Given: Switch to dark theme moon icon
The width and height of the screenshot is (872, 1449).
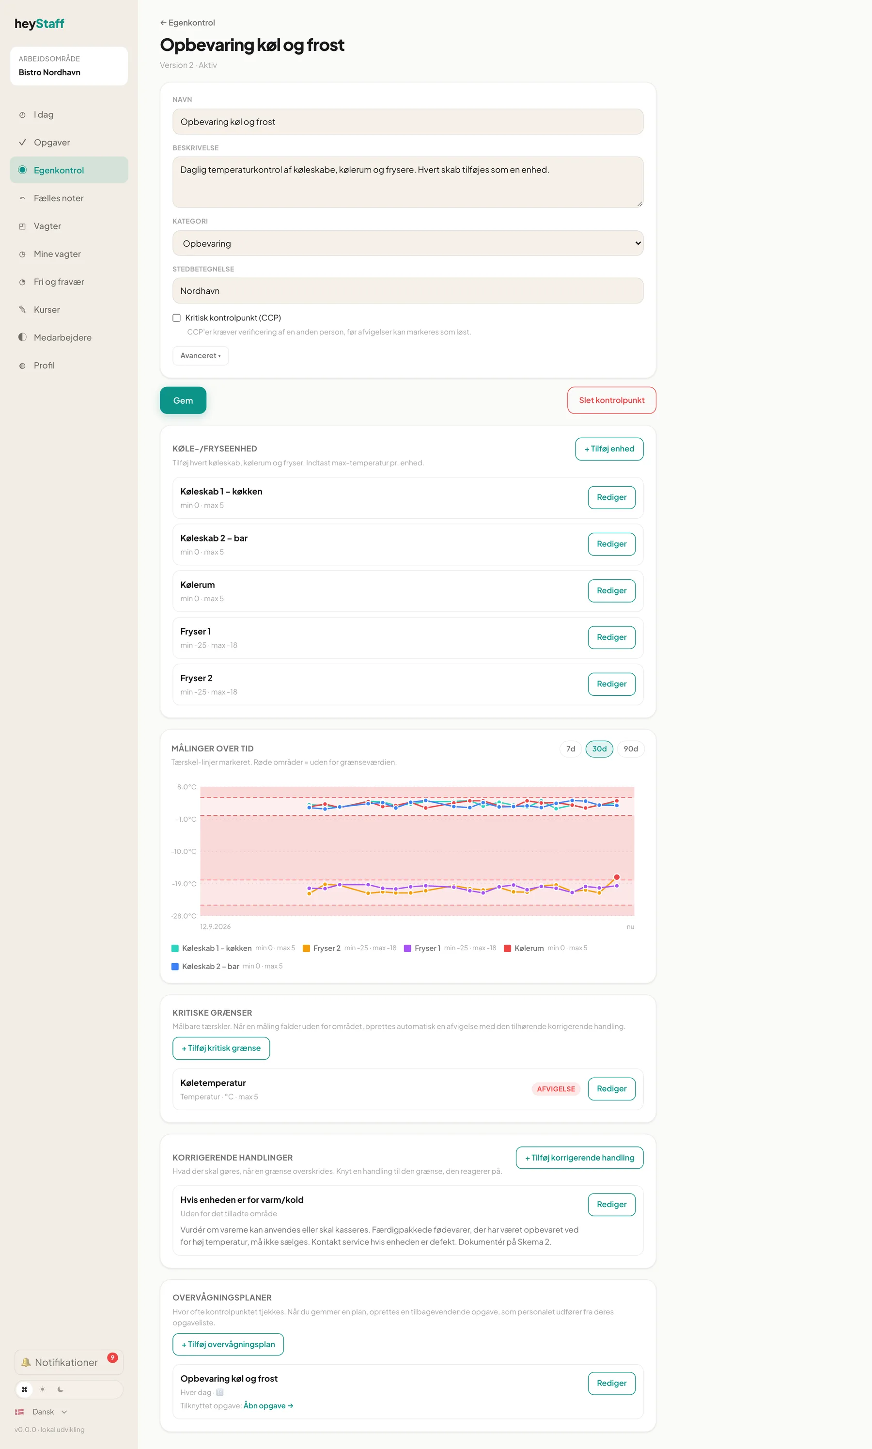Looking at the screenshot, I should point(60,1390).
